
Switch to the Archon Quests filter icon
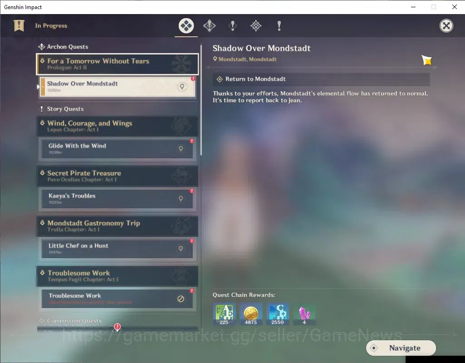click(x=210, y=26)
